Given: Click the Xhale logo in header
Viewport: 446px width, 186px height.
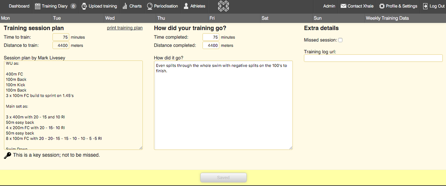Looking at the screenshot, I should tap(223, 6).
